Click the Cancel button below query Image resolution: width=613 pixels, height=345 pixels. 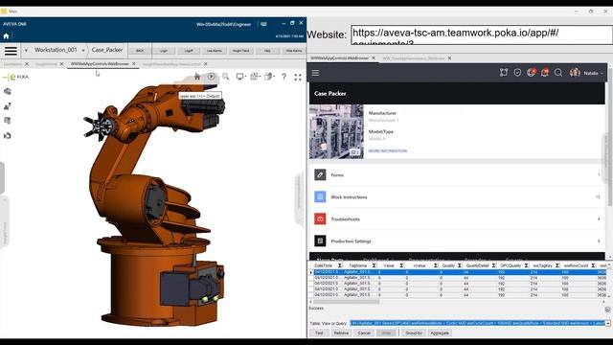[364, 333]
